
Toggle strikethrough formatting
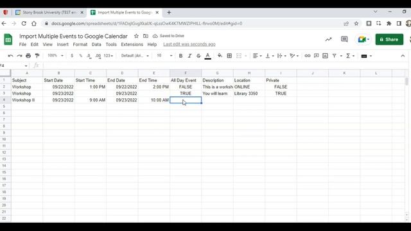[x=198, y=56]
